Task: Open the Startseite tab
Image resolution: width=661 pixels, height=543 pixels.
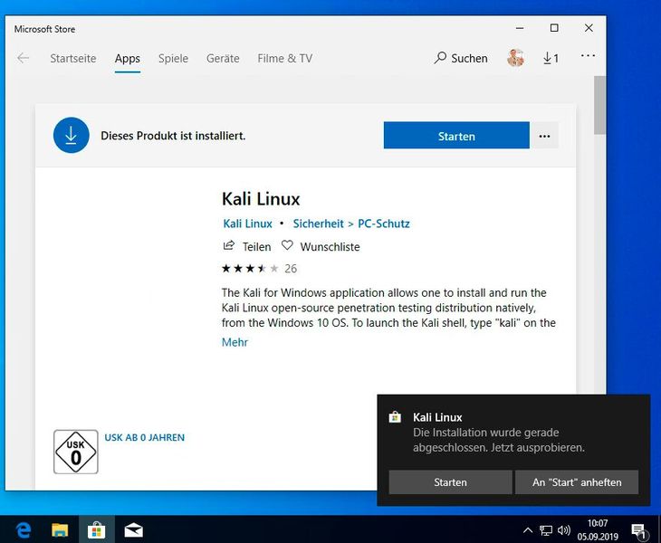Action: (x=73, y=58)
